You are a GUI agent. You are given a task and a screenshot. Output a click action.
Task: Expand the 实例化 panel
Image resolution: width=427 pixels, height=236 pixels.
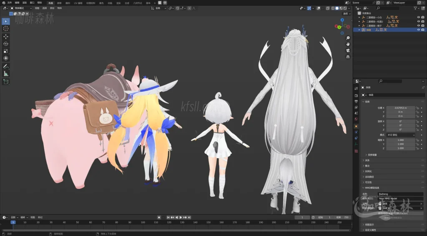(x=368, y=171)
